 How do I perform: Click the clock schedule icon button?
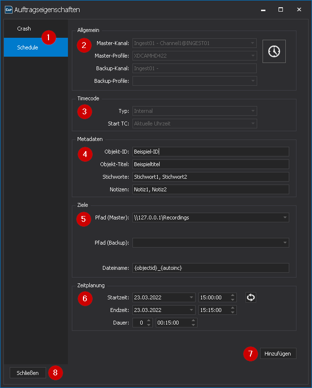pos(274,51)
